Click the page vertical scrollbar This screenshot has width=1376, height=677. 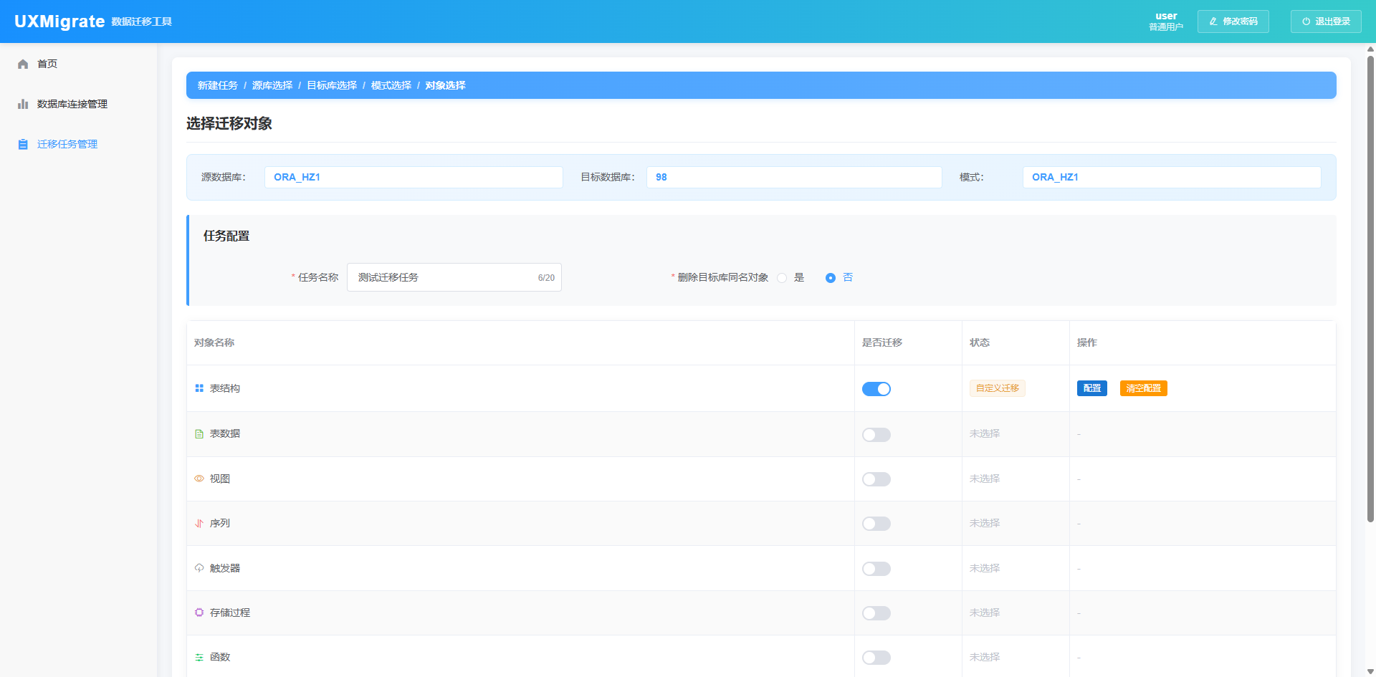pos(1370,287)
